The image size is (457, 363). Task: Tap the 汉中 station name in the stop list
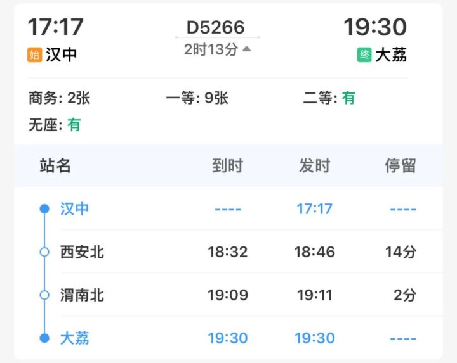pyautogui.click(x=74, y=208)
